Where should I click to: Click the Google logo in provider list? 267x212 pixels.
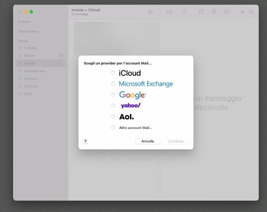[x=133, y=95]
